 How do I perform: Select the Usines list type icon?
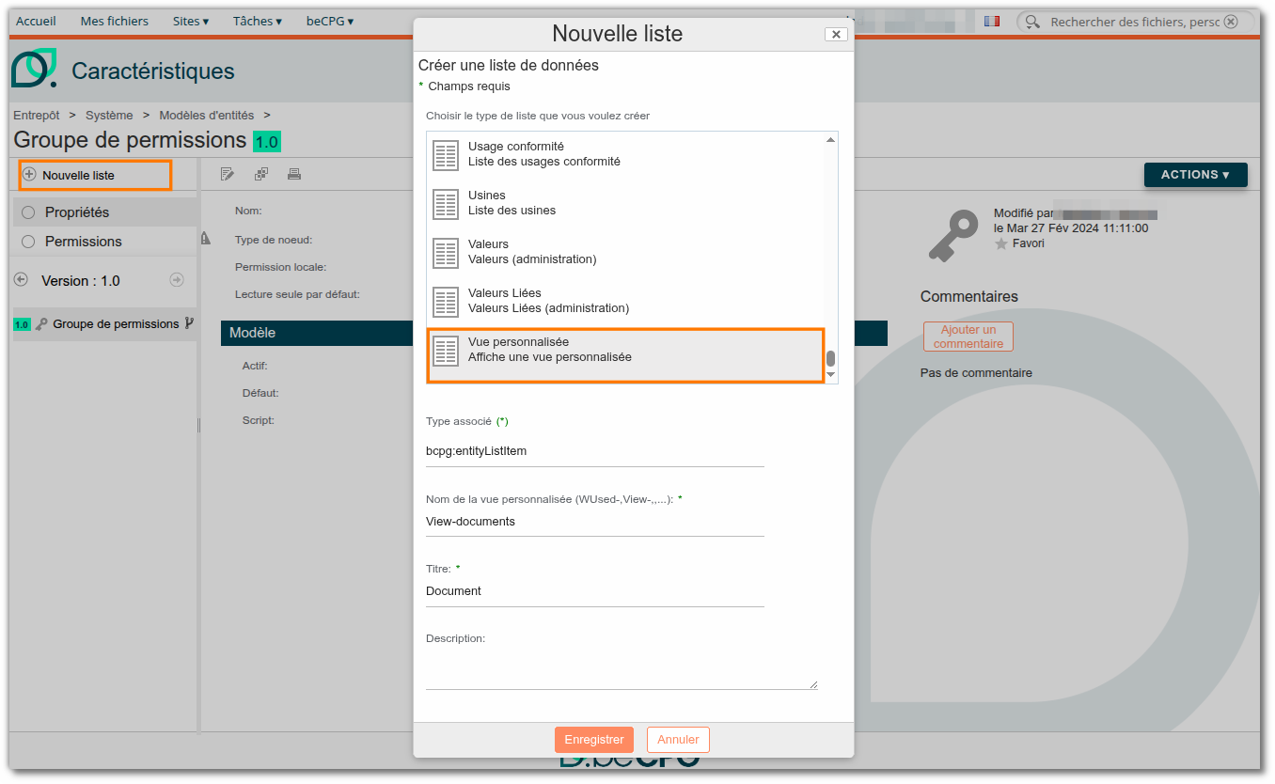[446, 203]
